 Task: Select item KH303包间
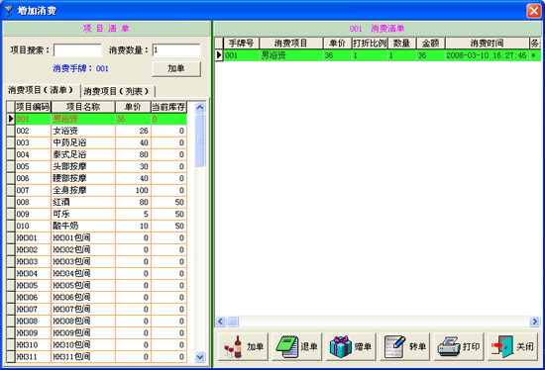pos(97,261)
